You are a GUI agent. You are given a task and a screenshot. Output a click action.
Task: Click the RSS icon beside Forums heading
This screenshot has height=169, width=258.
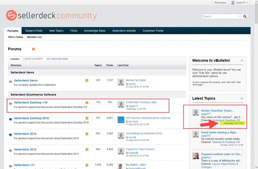tap(34, 49)
